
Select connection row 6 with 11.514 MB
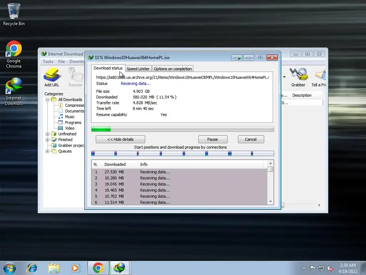pos(179,202)
